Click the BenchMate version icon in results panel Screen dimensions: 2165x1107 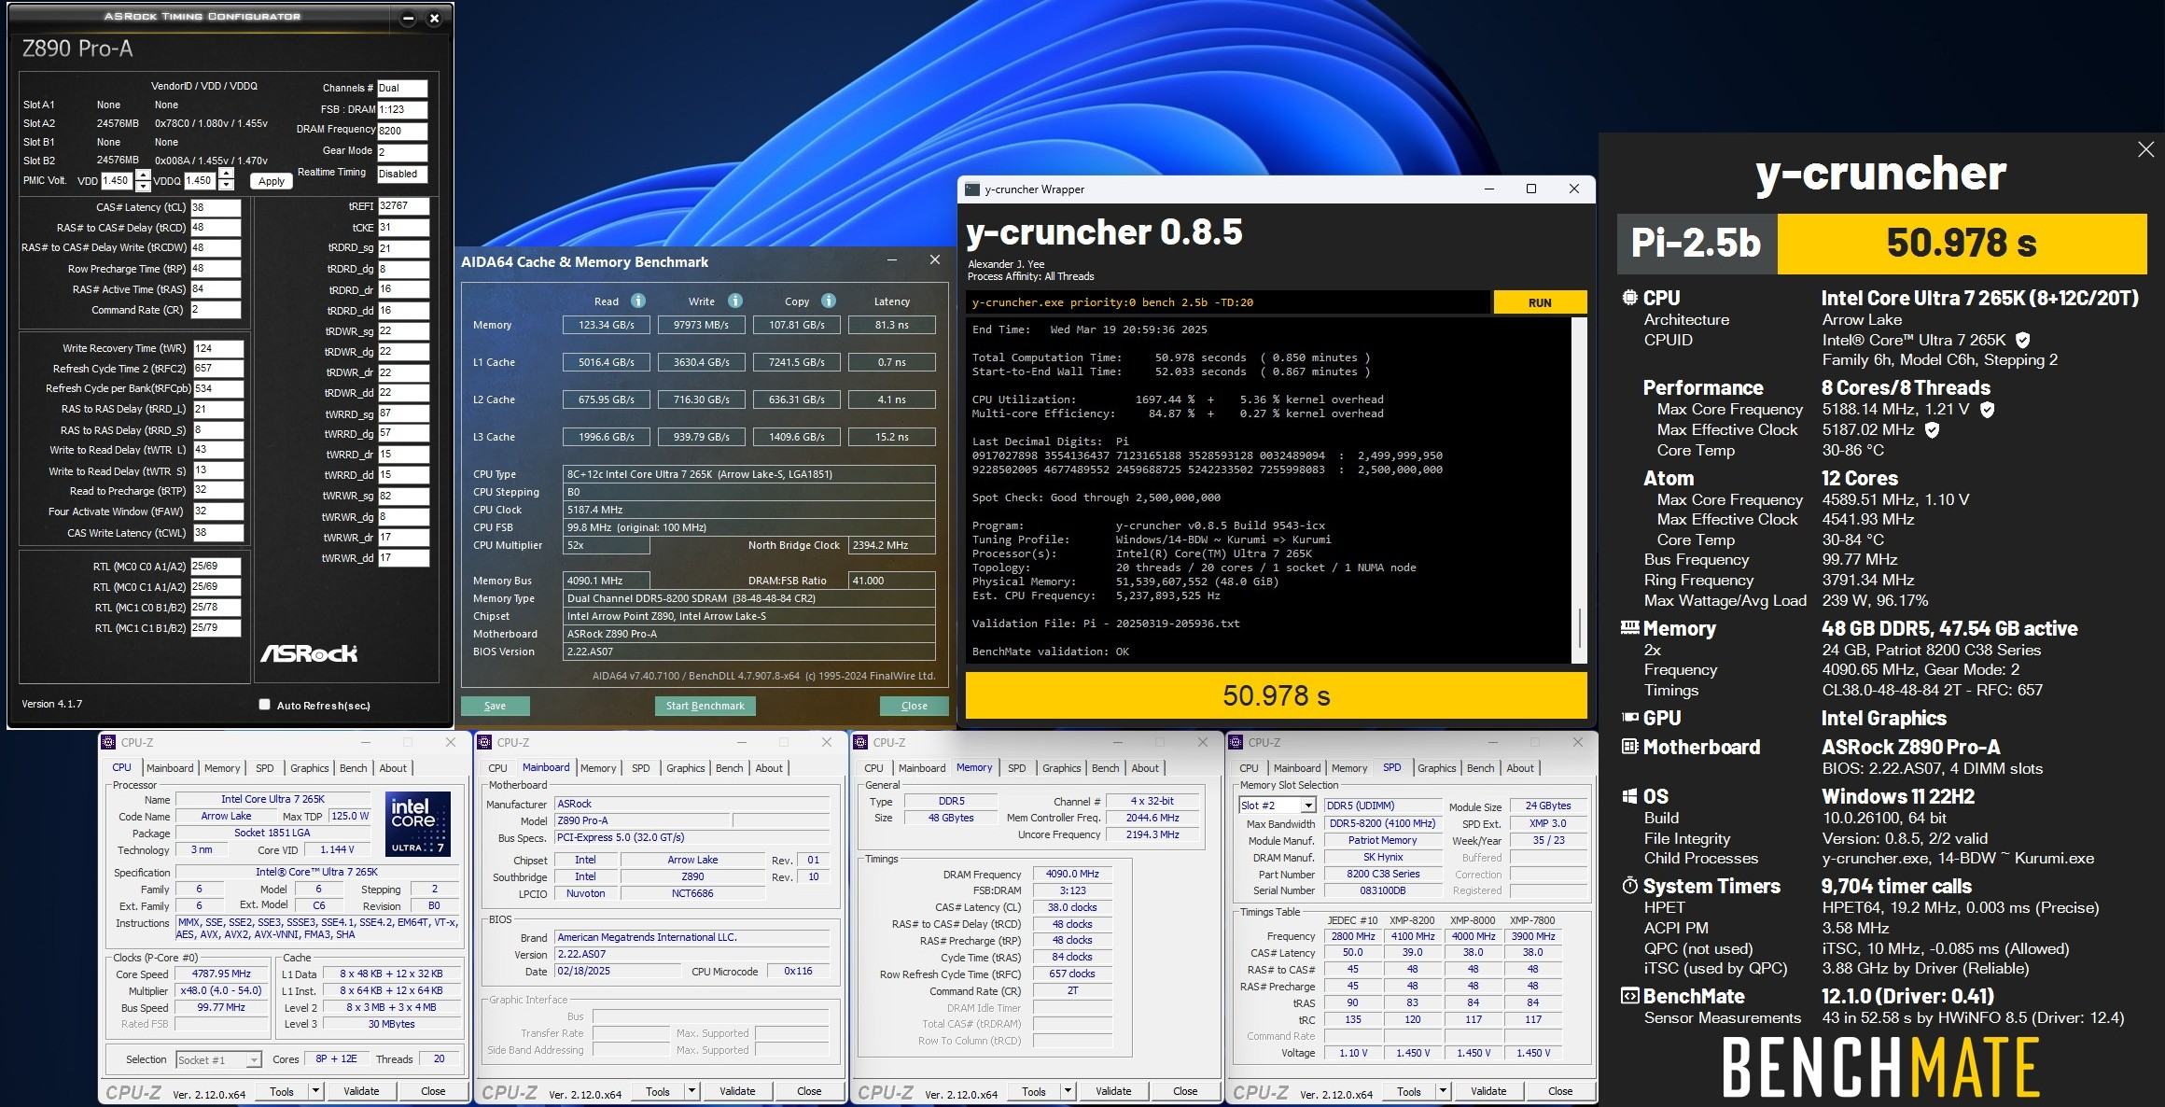1630,996
